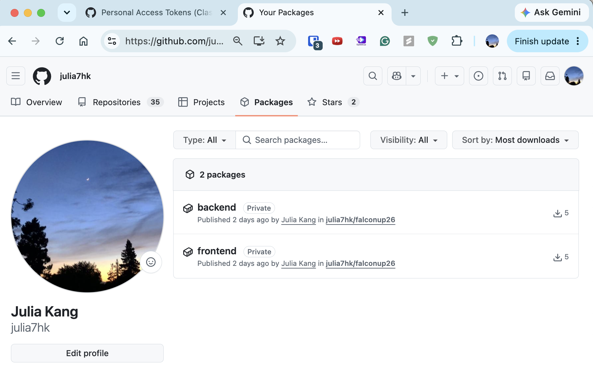Screen dimensions: 593x373
Task: Focus the Search packages input field
Action: coord(298,140)
